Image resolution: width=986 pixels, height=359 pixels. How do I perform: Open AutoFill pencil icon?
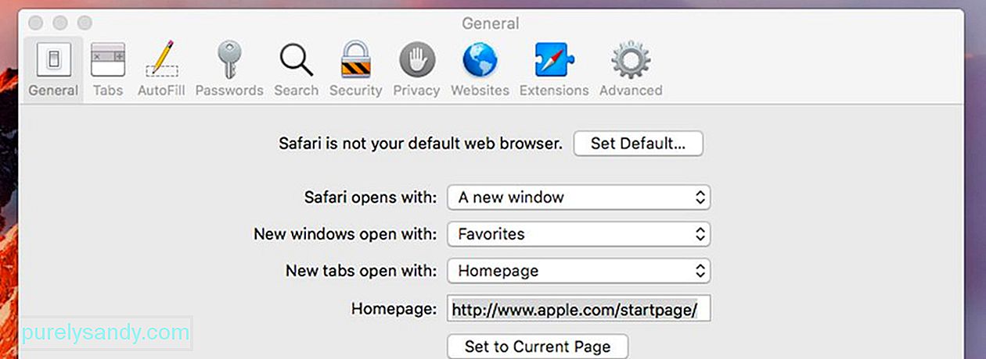point(162,60)
